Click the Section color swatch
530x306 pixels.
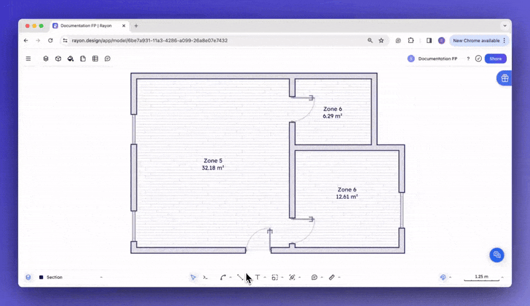pyautogui.click(x=41, y=278)
